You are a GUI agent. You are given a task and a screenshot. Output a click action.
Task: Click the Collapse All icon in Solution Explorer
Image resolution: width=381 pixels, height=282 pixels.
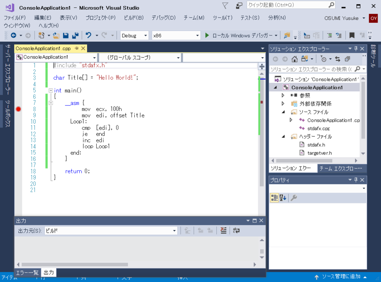[348, 59]
